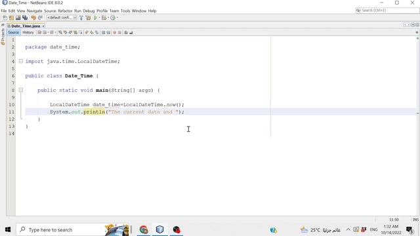
Task: Open Run Project dropdown arrow
Action: point(99,18)
